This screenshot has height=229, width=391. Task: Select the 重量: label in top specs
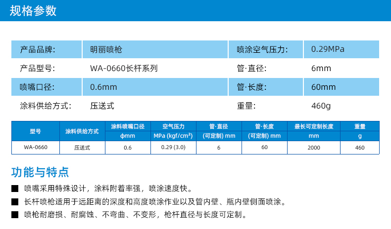(x=246, y=106)
